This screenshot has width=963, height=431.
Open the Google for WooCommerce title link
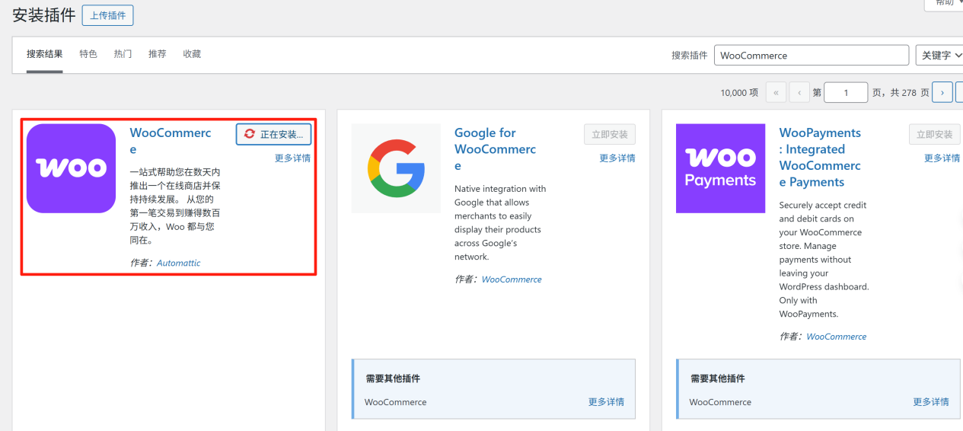coord(496,149)
